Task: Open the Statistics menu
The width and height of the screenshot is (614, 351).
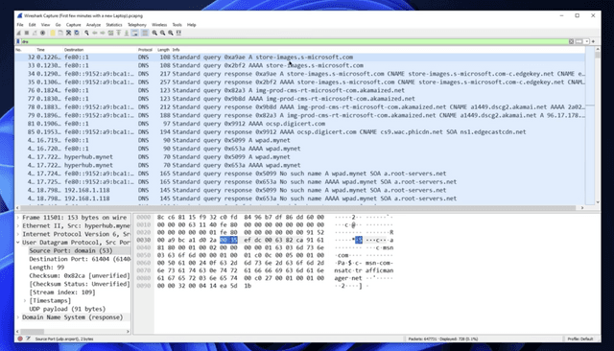Action: coord(114,25)
